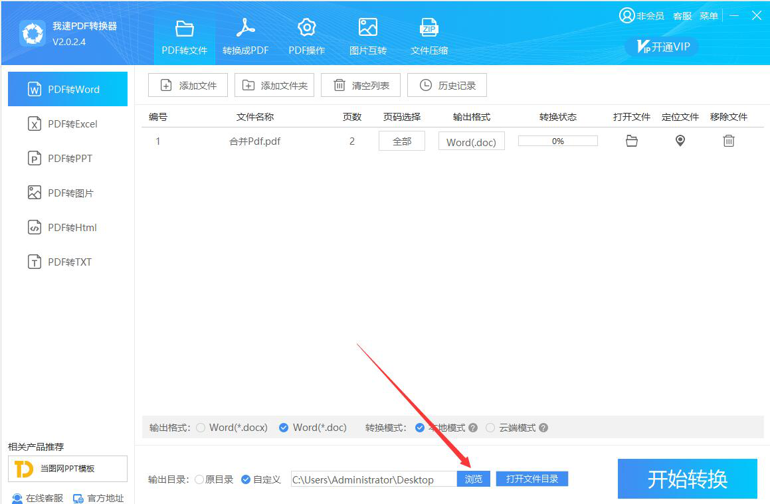Open Word(.doc) output format for 合并Pdf.pdf

(x=472, y=142)
